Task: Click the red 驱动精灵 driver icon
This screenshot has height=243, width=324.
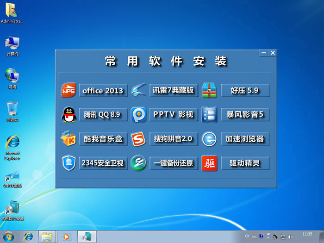Action: (x=209, y=163)
